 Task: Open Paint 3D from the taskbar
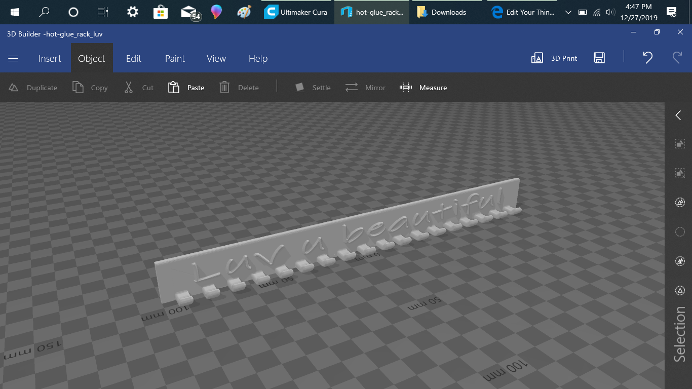click(x=216, y=12)
